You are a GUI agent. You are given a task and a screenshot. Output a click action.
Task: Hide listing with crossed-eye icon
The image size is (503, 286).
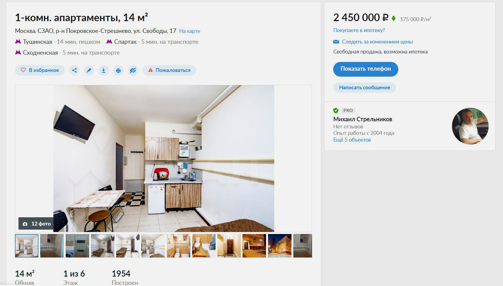tap(133, 70)
